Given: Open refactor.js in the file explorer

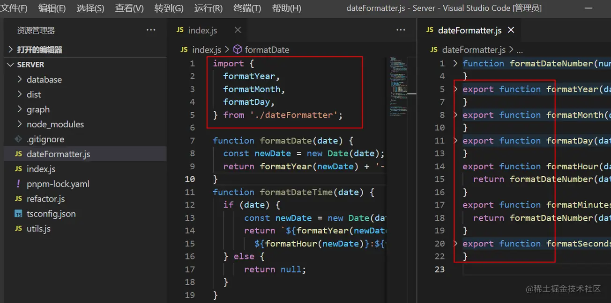Looking at the screenshot, I should (45, 199).
